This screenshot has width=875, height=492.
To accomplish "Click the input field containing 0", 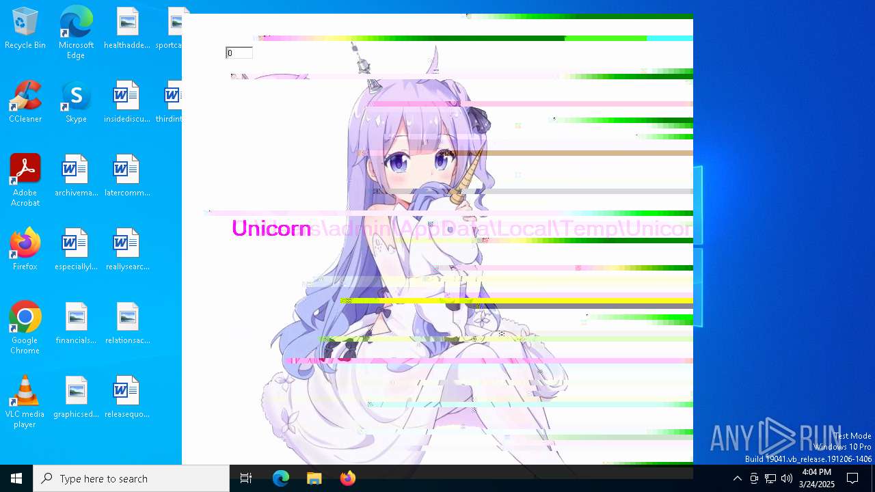I will [239, 53].
